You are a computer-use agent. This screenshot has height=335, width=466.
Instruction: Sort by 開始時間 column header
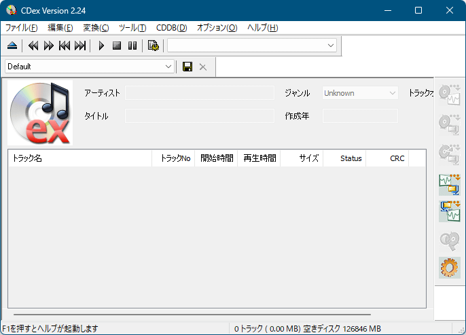pos(216,158)
